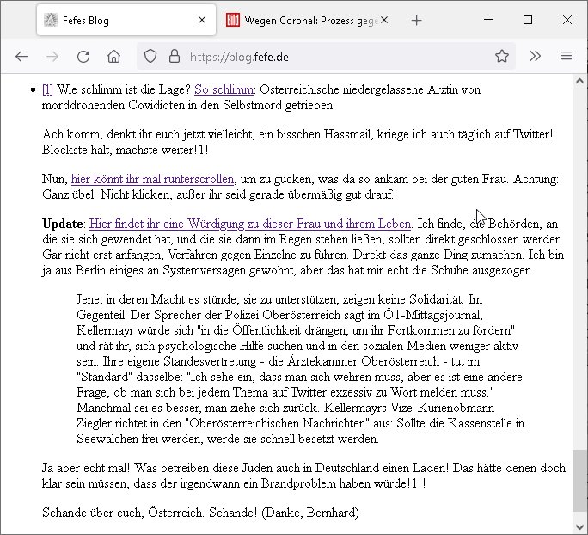The width and height of the screenshot is (588, 535).
Task: Click the scrollbar down arrow
Action: (580, 526)
